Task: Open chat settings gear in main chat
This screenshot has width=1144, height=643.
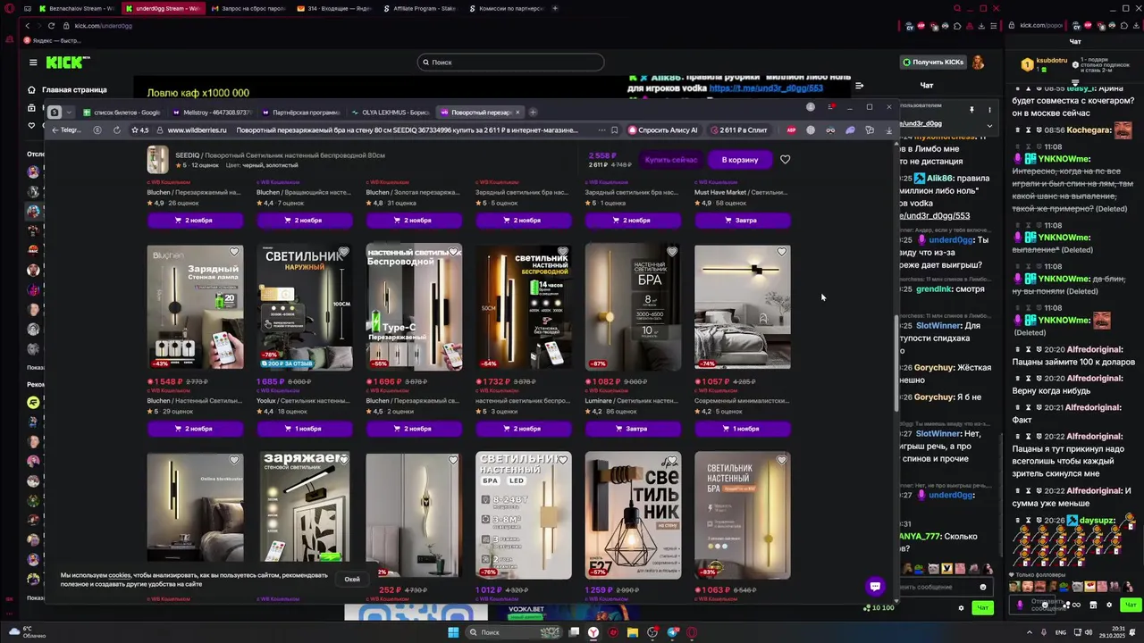Action: 962,607
